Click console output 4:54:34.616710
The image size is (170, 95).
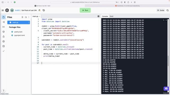(109, 60)
